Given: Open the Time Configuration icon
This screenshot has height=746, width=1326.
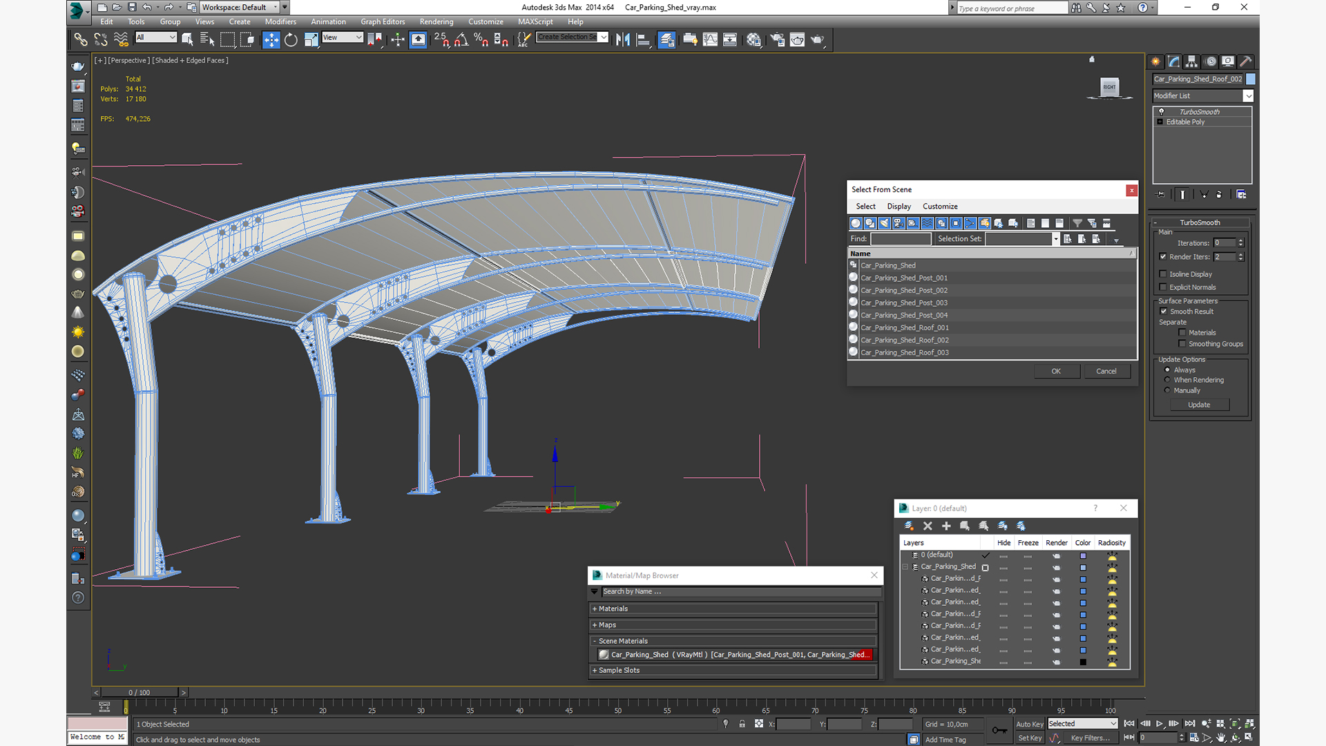Looking at the screenshot, I should pos(1194,738).
